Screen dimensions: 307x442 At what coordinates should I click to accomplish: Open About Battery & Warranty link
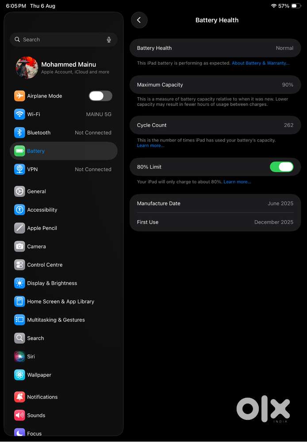(x=261, y=63)
